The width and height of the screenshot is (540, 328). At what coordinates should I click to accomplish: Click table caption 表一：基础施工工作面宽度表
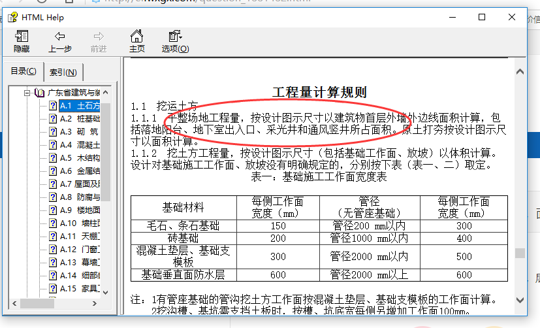319,177
